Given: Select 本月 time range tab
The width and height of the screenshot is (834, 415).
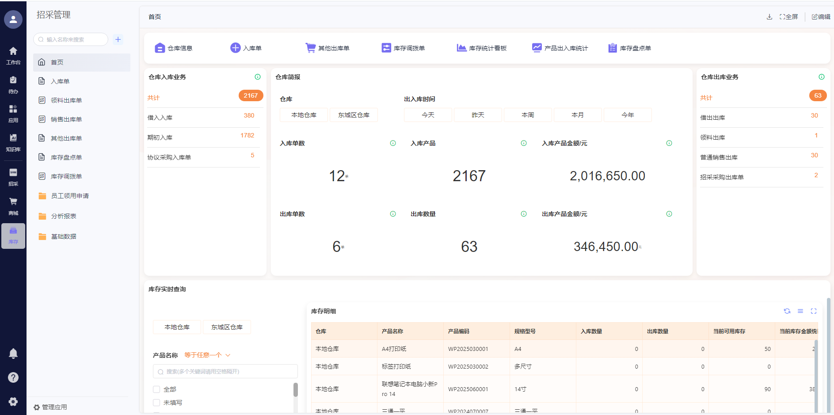Looking at the screenshot, I should [x=577, y=115].
